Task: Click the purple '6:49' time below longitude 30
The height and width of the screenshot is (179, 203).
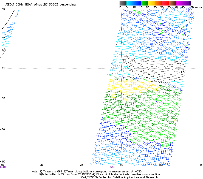Action: [x=3, y=167]
